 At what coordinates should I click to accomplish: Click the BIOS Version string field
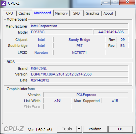click(79, 74)
